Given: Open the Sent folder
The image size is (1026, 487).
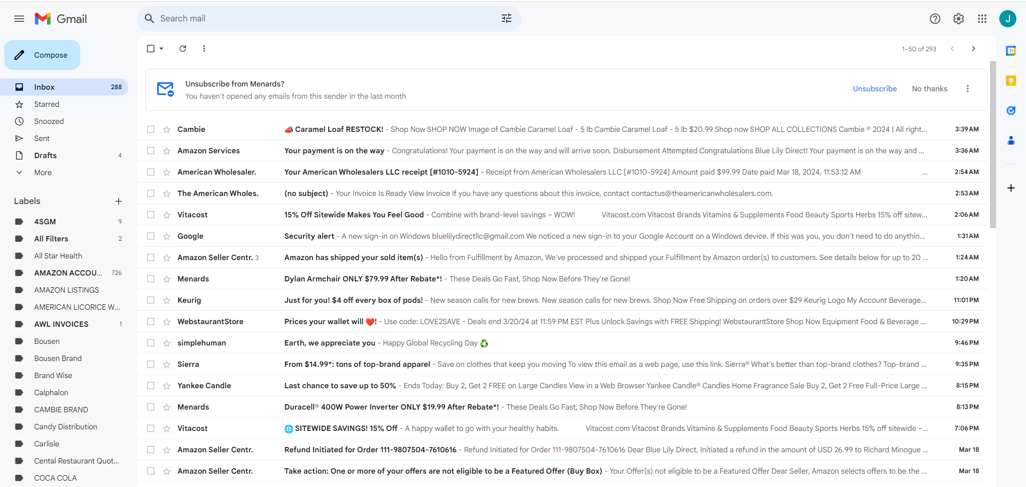Looking at the screenshot, I should click(x=64, y=138).
